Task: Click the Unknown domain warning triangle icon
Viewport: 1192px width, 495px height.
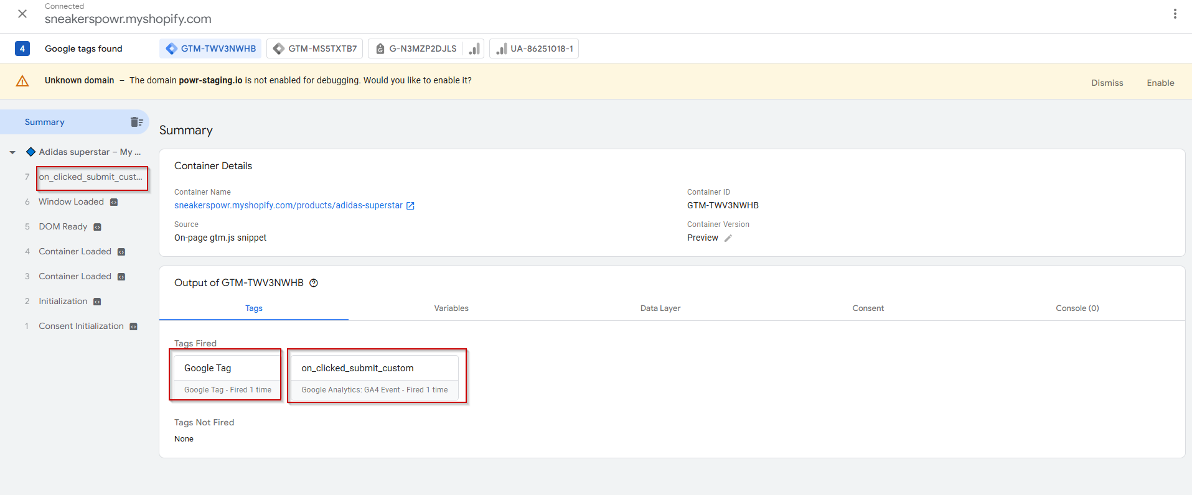Action: [x=22, y=81]
